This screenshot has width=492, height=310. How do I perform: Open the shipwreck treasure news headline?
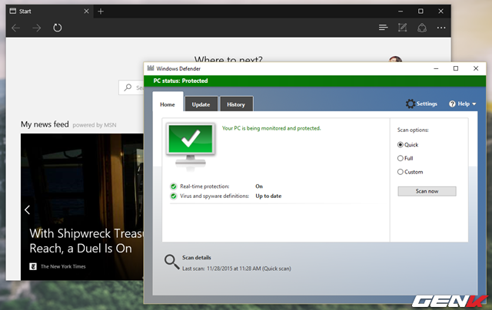point(86,241)
